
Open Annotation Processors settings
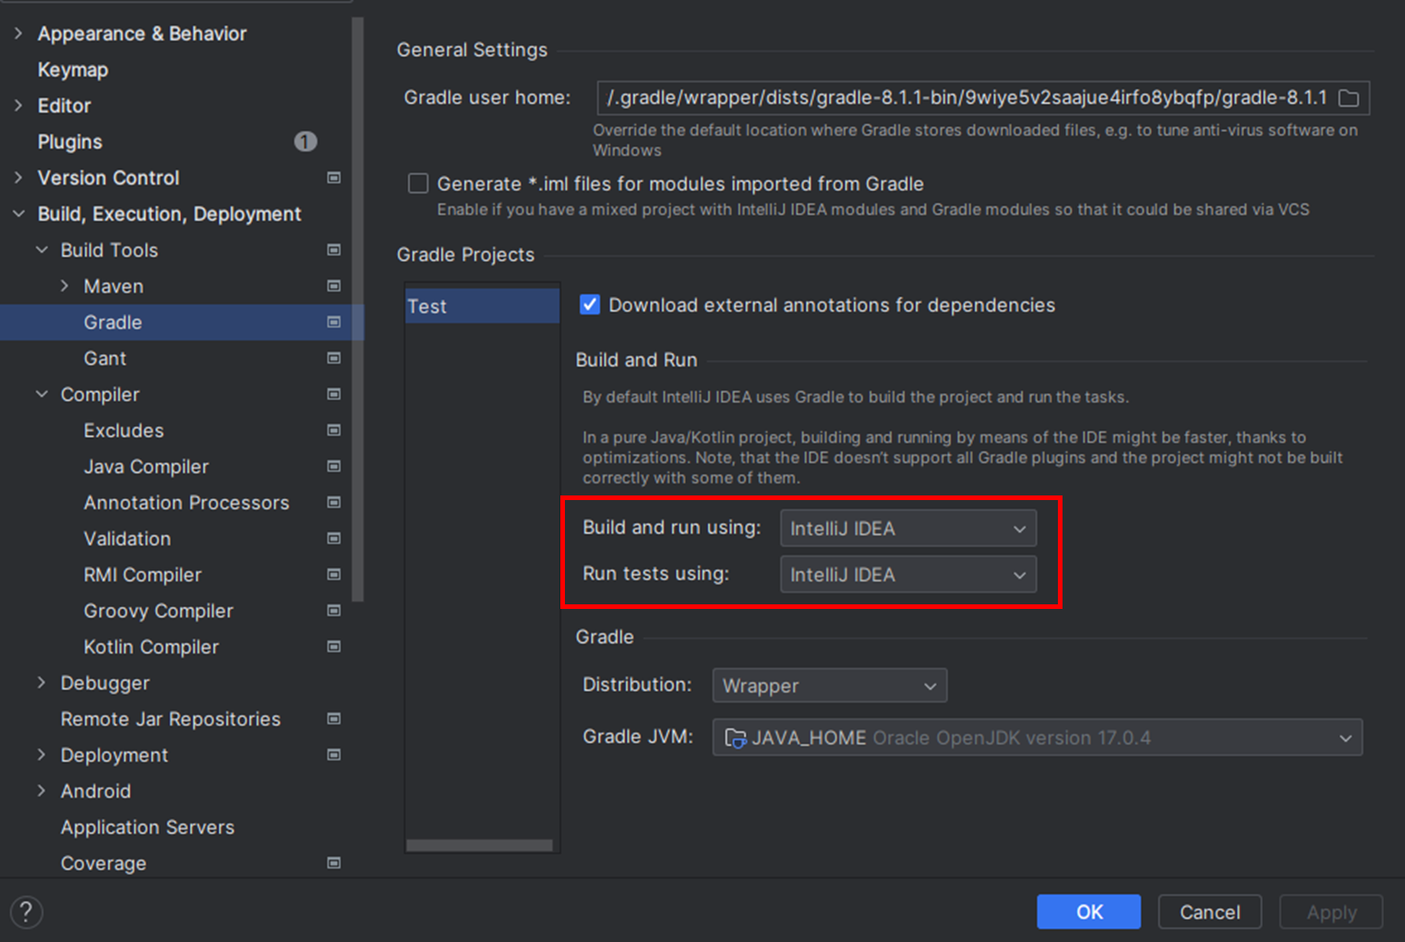point(186,502)
